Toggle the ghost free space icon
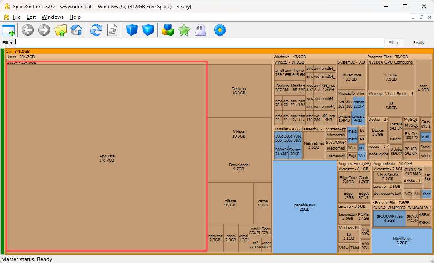 pos(200,30)
